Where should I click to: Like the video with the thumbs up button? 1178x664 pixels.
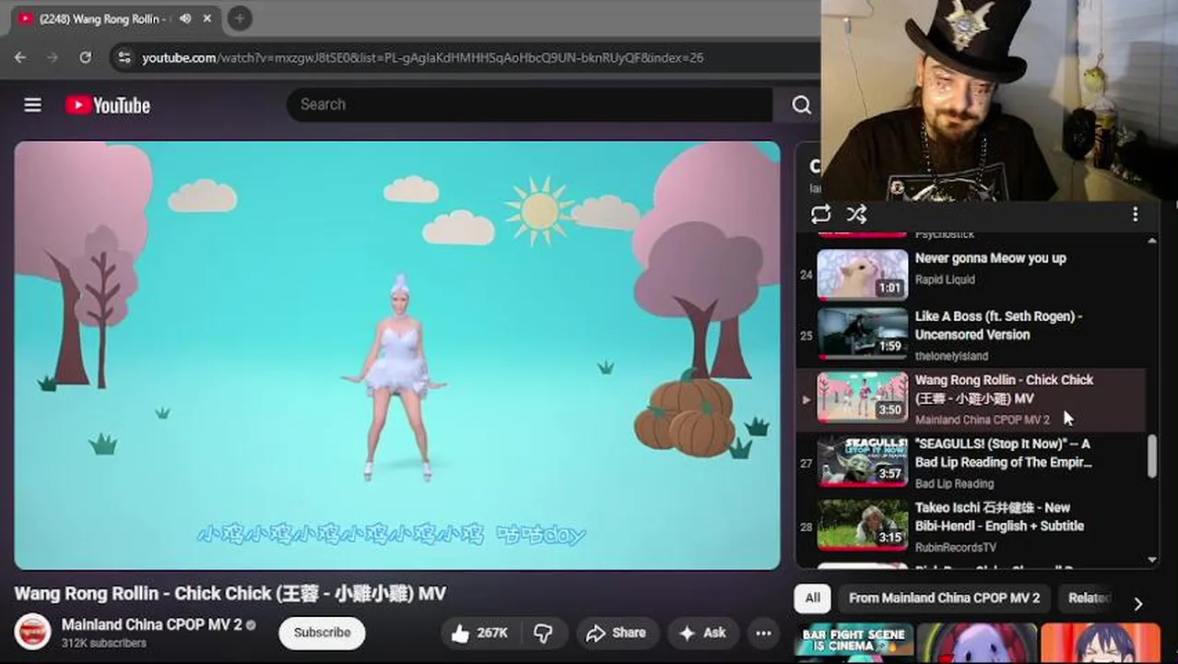coord(480,633)
